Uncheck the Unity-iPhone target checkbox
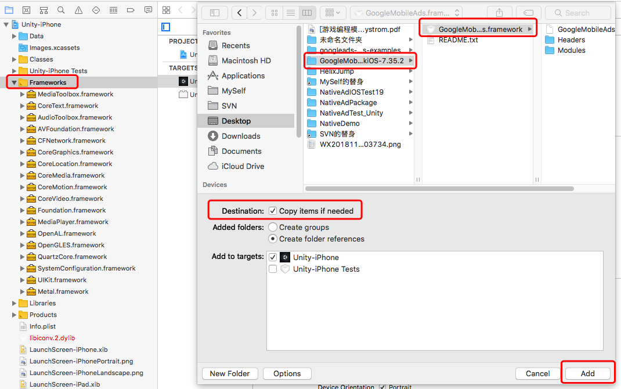The width and height of the screenshot is (621, 389). pos(272,257)
